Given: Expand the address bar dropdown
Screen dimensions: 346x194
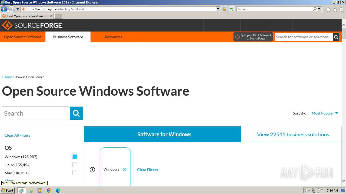Looking at the screenshot, I should pos(218,9).
